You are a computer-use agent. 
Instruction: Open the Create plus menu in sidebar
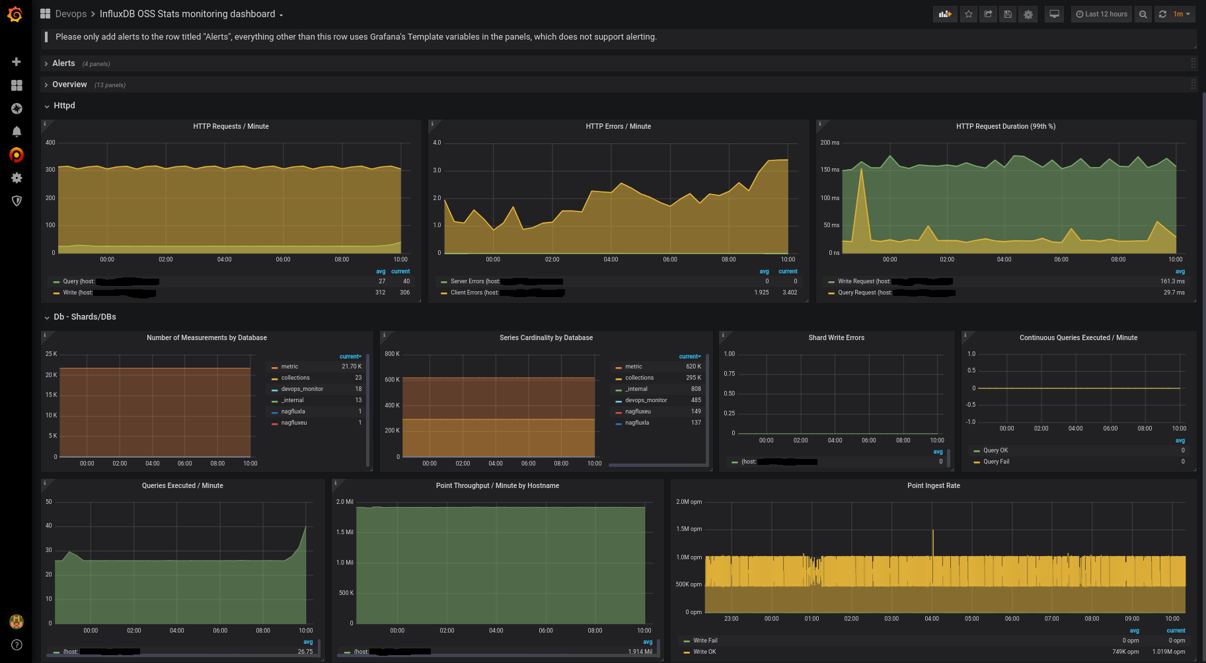click(x=17, y=61)
